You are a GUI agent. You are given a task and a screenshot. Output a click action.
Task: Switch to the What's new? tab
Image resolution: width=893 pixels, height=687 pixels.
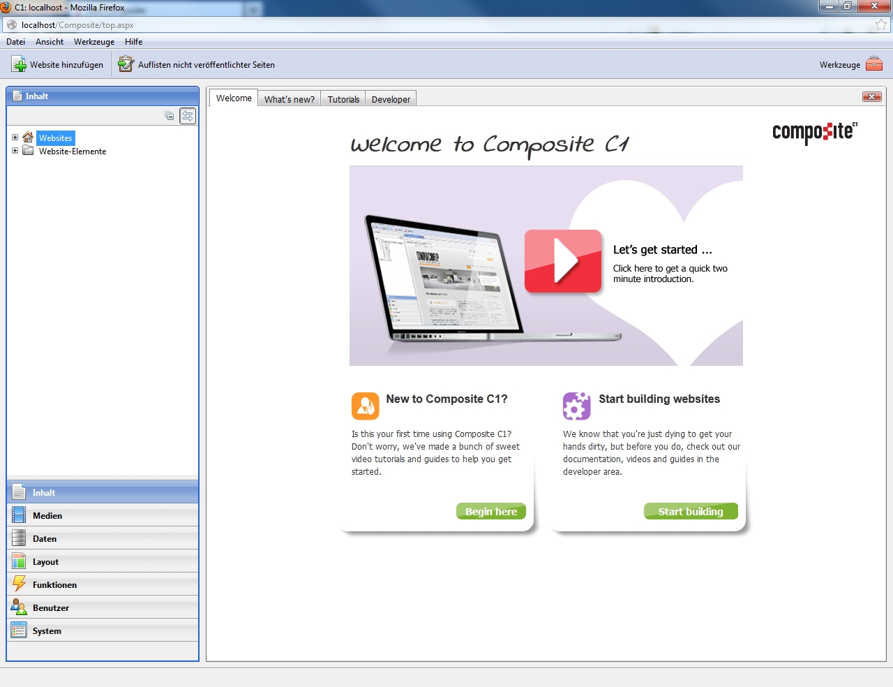click(x=289, y=99)
